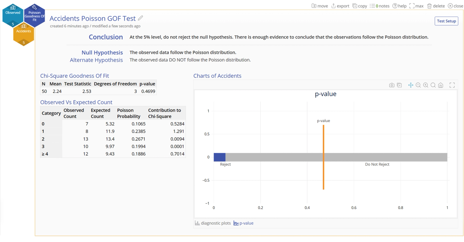
Task: Open the Test Setup dialog
Action: [446, 21]
